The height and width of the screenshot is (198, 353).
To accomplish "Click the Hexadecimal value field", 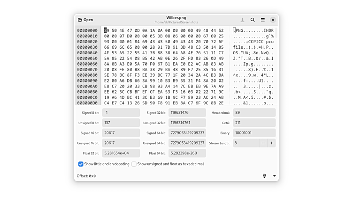I will 254,112.
